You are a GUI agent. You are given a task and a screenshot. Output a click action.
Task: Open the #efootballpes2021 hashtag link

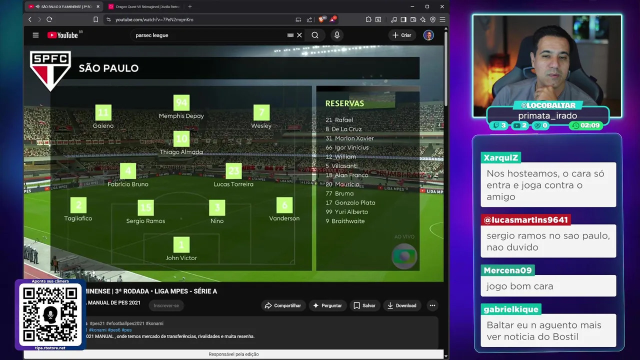coord(125,323)
